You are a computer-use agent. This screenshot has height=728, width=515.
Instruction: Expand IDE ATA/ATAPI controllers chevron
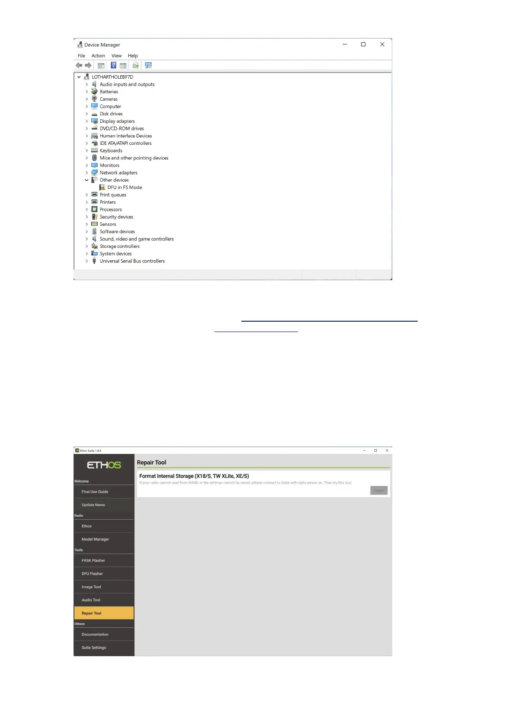click(x=86, y=143)
